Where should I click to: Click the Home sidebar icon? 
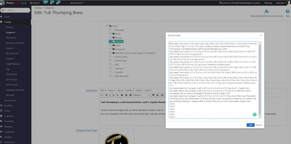click(1, 17)
